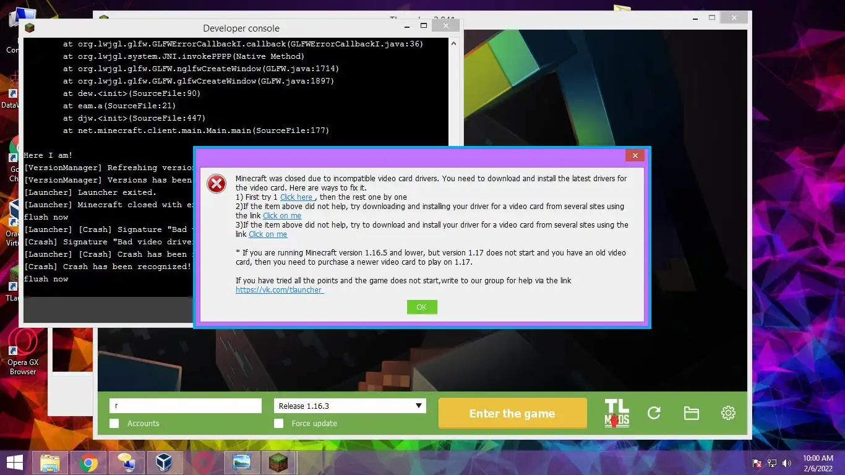Image resolution: width=845 pixels, height=475 pixels.
Task: Click the Developer console title bar block icon
Action: tap(30, 27)
